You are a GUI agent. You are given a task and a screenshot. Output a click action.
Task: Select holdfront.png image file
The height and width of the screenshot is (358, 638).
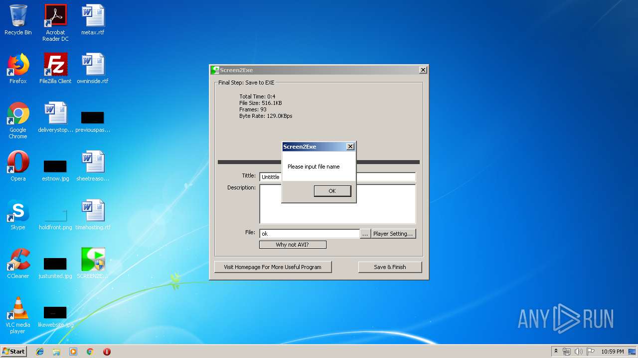(x=55, y=219)
